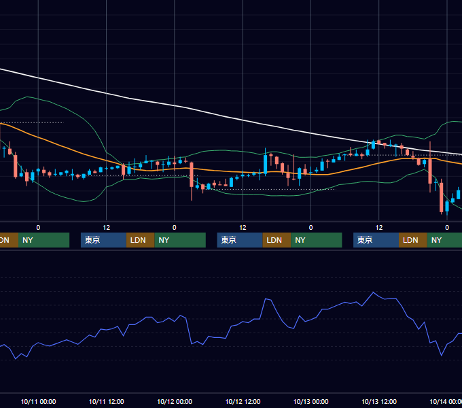Click the tall blue candle after 10/12 12:00

265,164
